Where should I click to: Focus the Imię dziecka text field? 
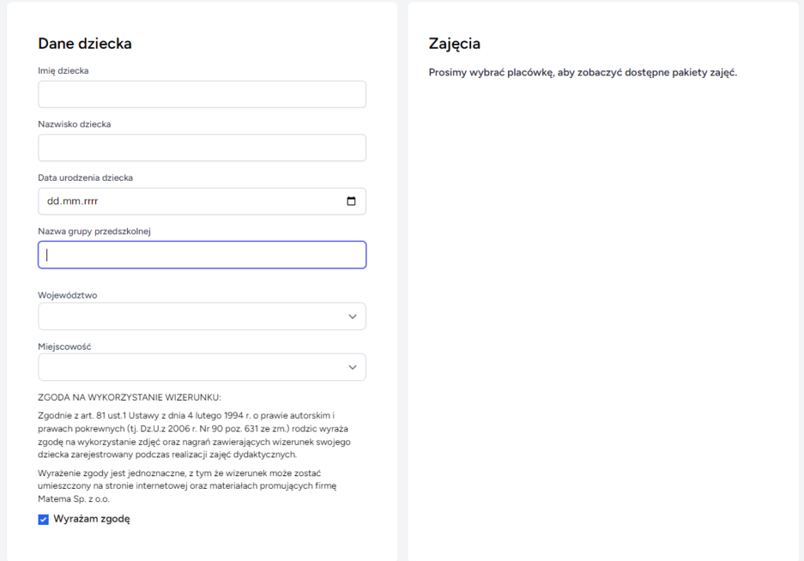click(201, 94)
